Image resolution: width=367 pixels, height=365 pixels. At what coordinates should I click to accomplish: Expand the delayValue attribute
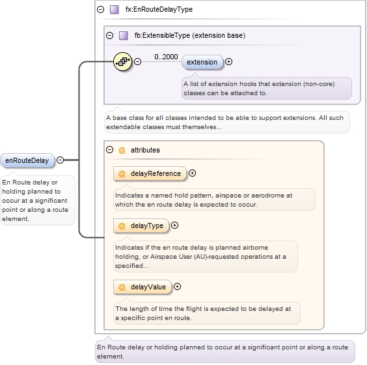177,287
